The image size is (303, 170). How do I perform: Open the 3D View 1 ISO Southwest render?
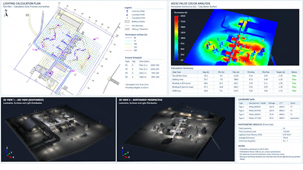coord(58,130)
